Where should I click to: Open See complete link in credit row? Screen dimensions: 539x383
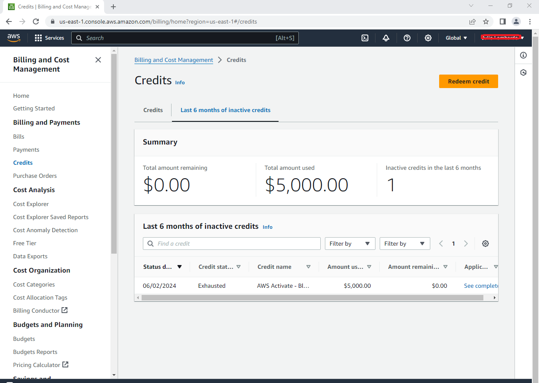pyautogui.click(x=481, y=286)
